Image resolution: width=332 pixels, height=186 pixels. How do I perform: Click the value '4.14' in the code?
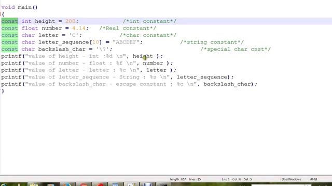(x=79, y=28)
